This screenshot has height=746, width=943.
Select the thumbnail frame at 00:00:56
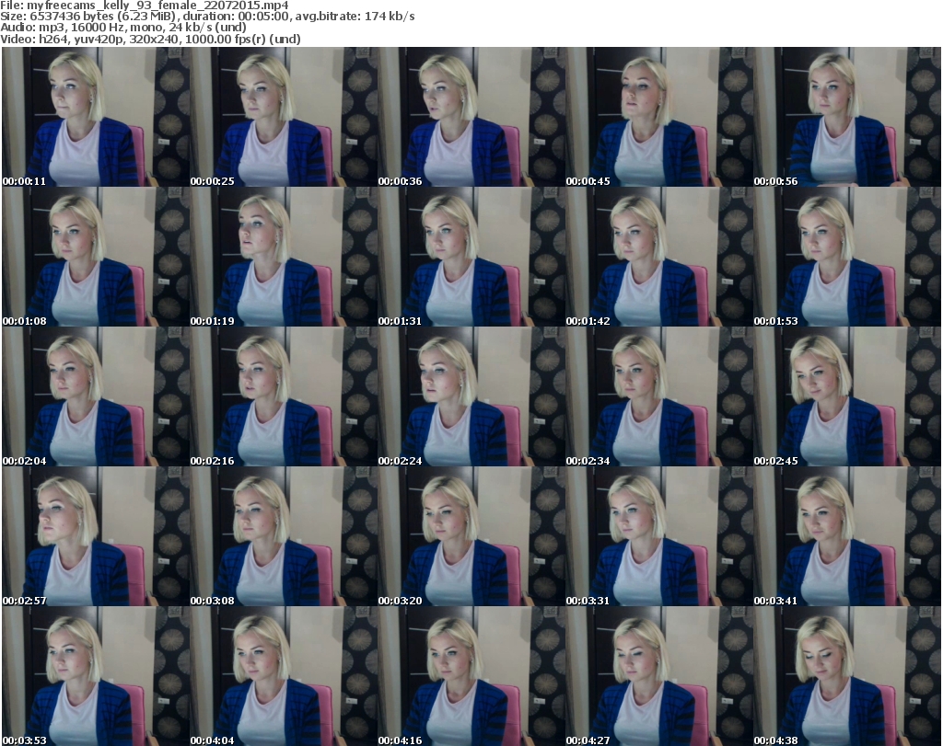point(847,117)
